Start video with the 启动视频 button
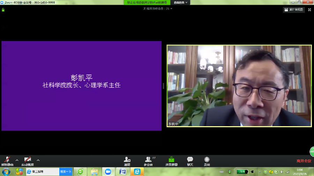 (x=28, y=161)
